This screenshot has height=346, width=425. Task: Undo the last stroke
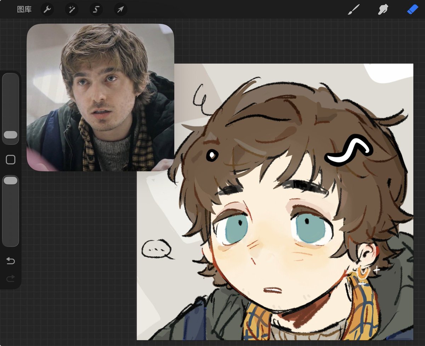pos(11,261)
